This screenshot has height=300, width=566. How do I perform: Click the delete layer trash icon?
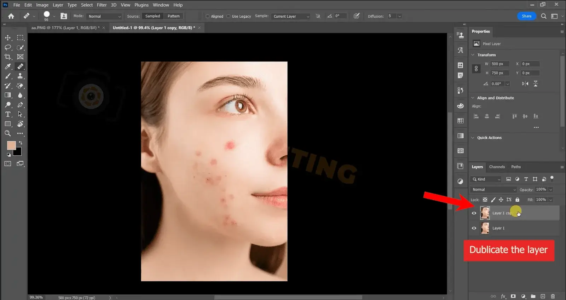tap(553, 296)
